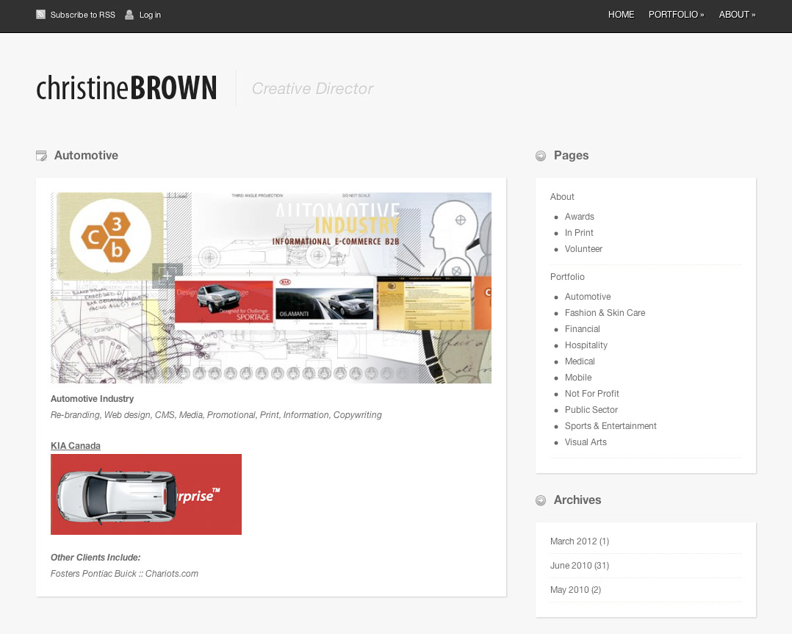
Task: Open the Automotive post title
Action: tap(87, 155)
